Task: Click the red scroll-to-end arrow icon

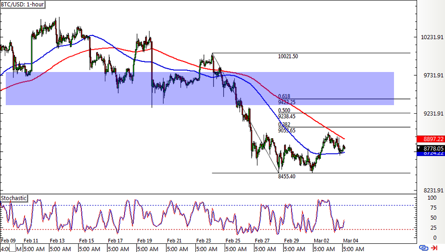Action: (x=434, y=248)
